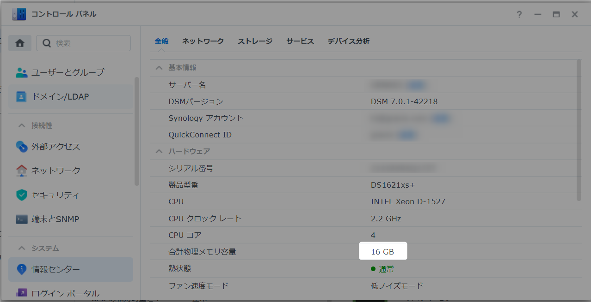The image size is (591, 302).
Task: Click the シリアル番号 row label
Action: (191, 168)
